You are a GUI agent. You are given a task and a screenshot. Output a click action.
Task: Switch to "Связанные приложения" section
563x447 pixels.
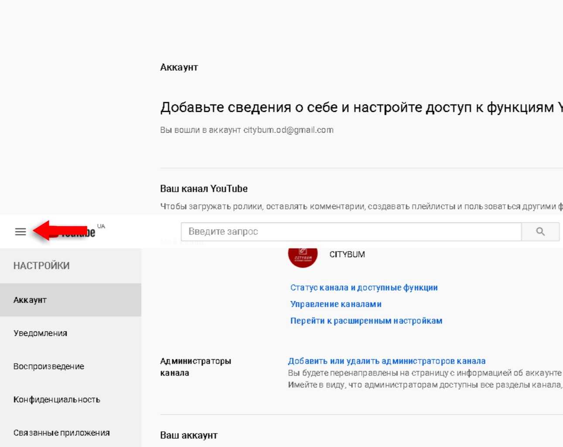(x=61, y=433)
